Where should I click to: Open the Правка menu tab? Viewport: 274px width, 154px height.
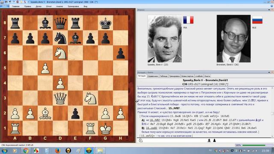click(27, 6)
